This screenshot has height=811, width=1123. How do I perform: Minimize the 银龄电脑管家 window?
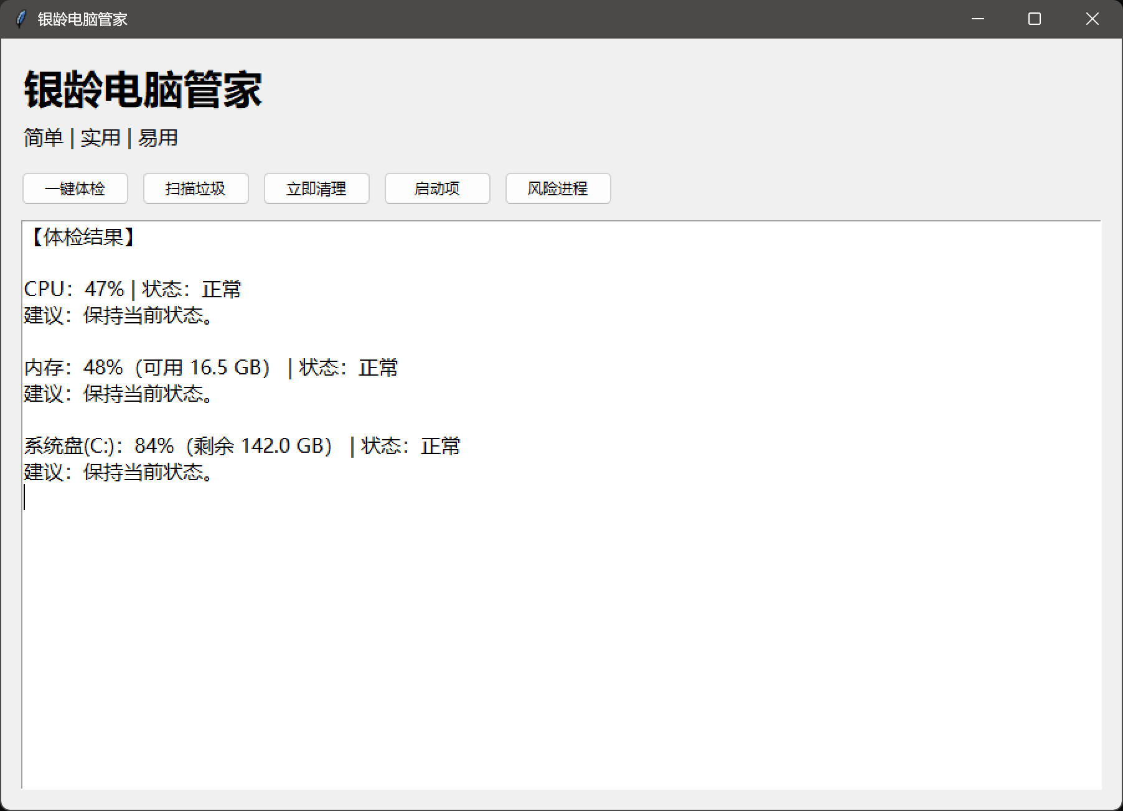pos(978,19)
